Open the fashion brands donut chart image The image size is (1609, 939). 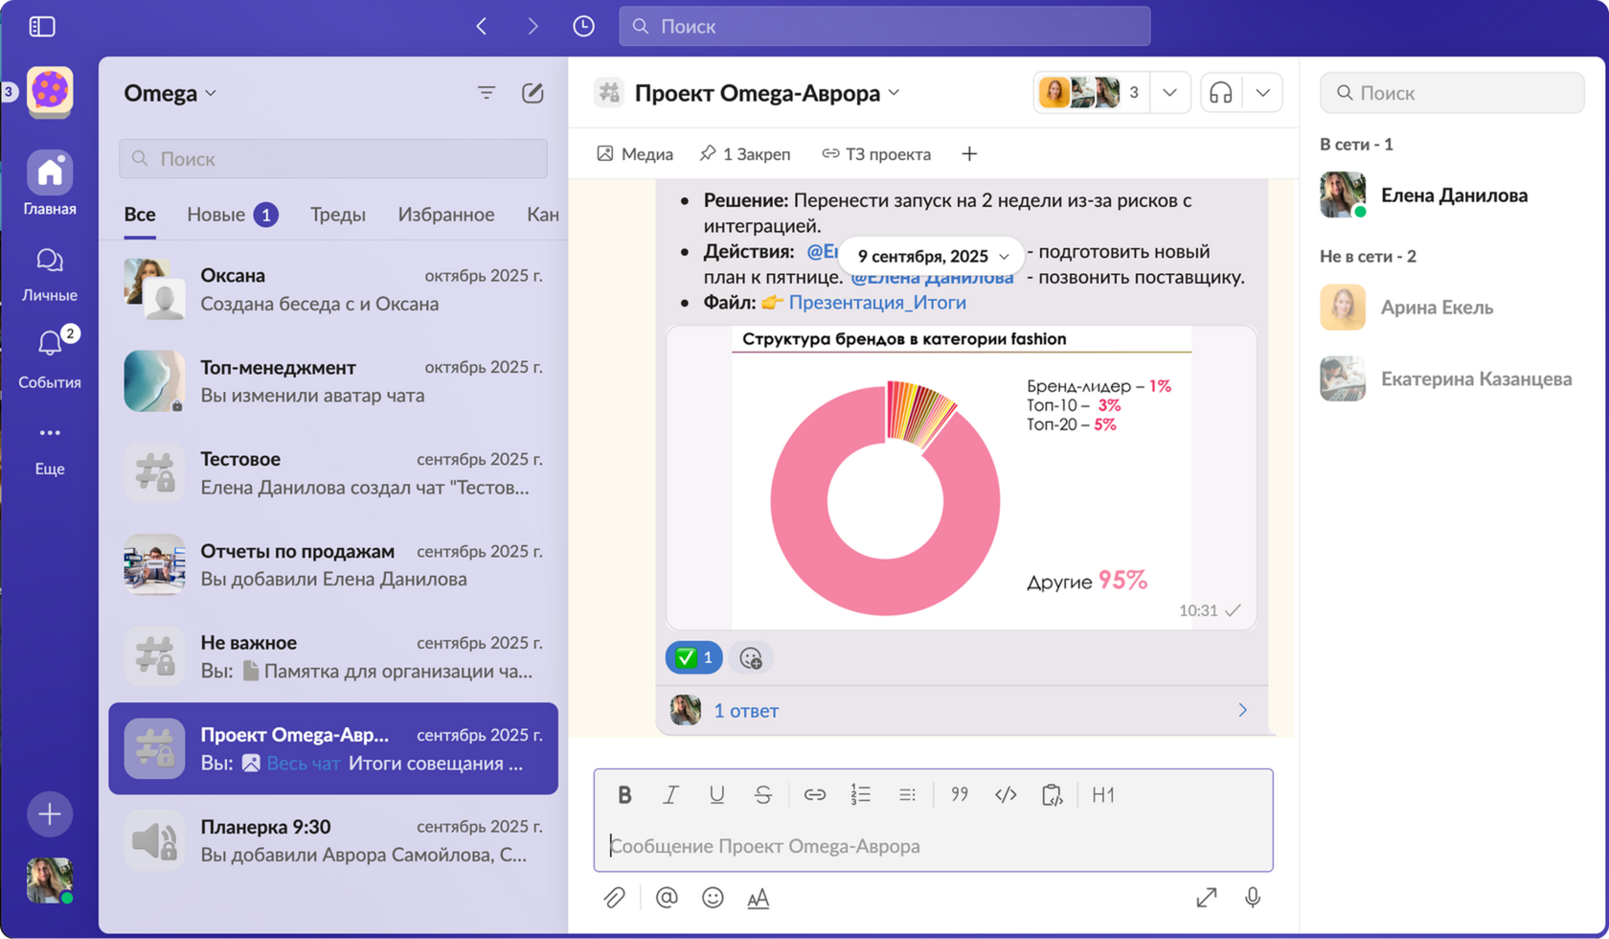click(962, 477)
